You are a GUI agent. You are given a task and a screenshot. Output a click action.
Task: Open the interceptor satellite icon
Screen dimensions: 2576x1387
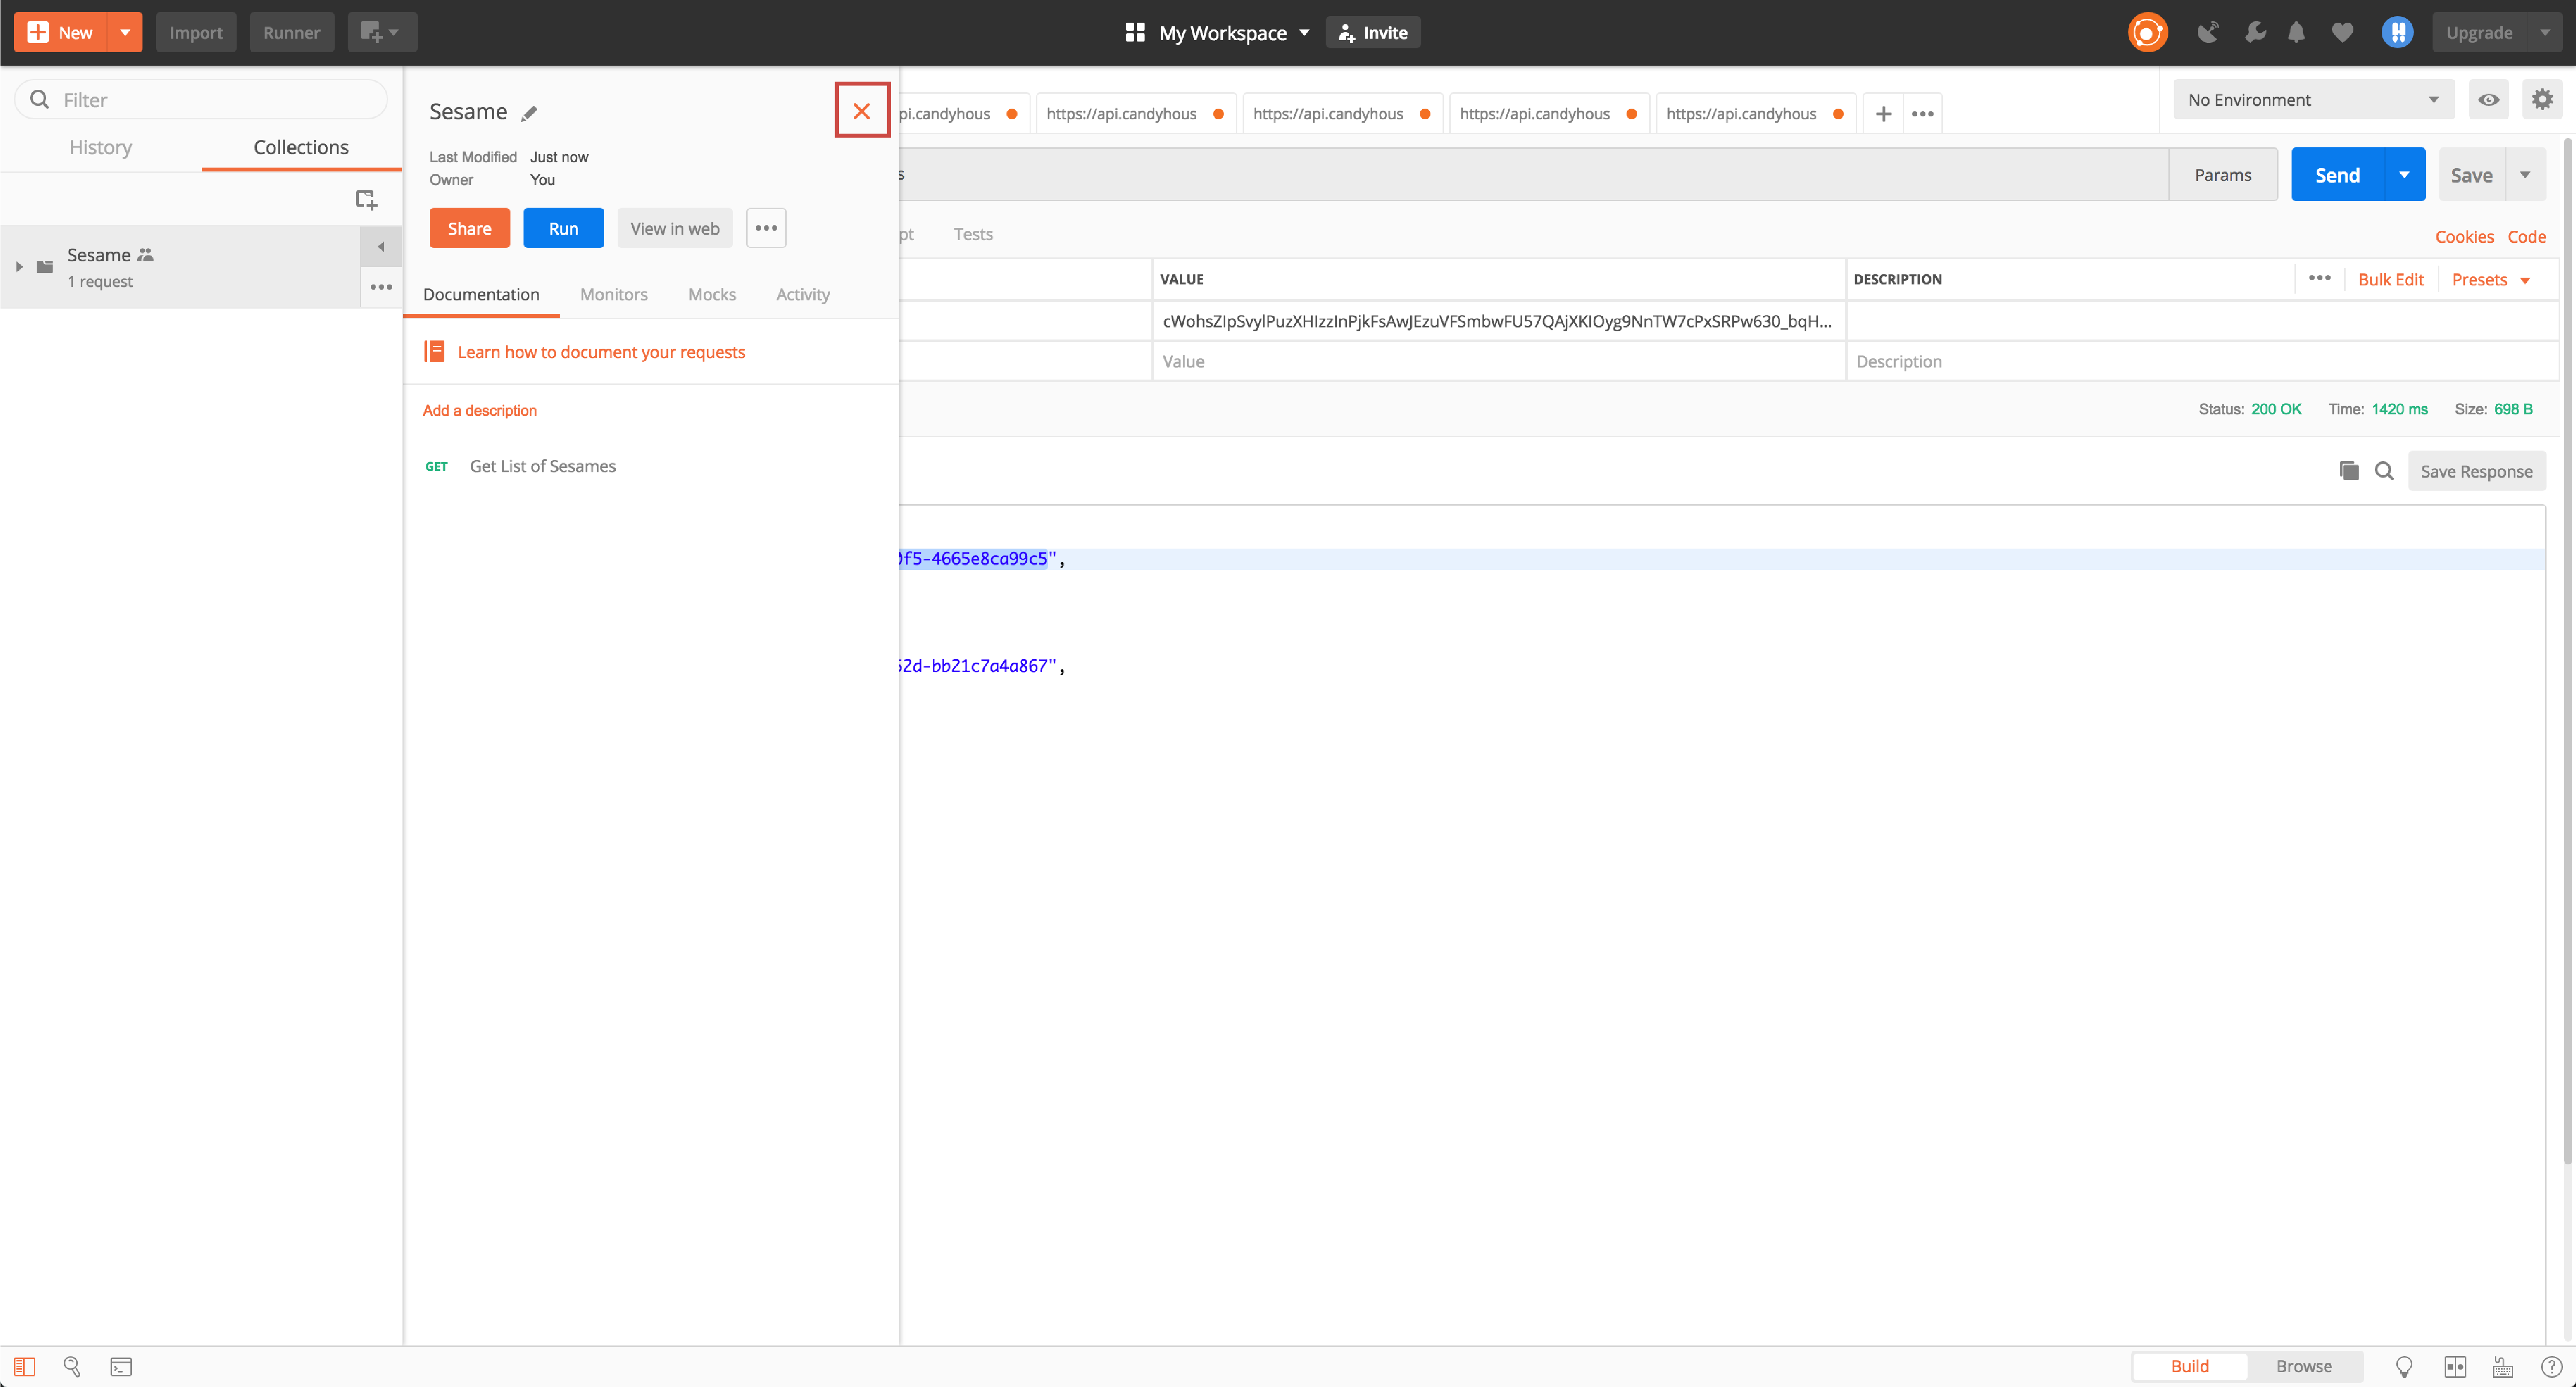[2208, 32]
